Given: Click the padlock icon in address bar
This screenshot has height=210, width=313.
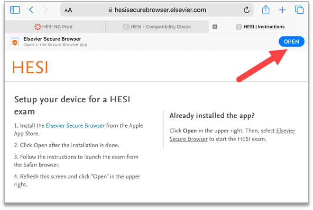Looking at the screenshot, I should click(110, 10).
